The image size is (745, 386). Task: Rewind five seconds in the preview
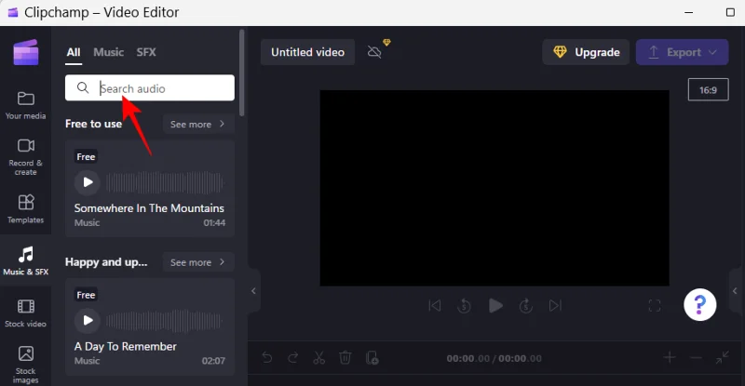pyautogui.click(x=464, y=306)
